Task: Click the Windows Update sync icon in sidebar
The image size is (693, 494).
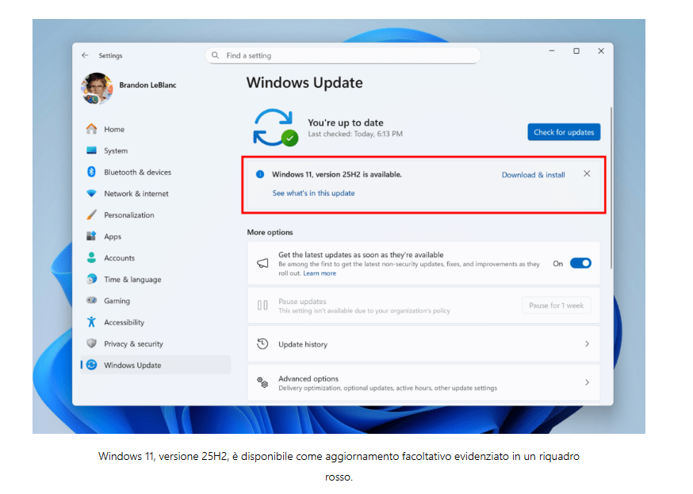Action: coord(91,365)
